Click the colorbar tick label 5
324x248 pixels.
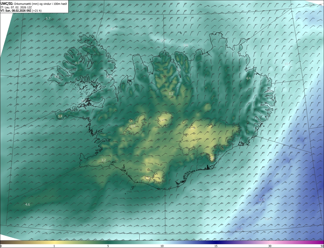point(108,246)
